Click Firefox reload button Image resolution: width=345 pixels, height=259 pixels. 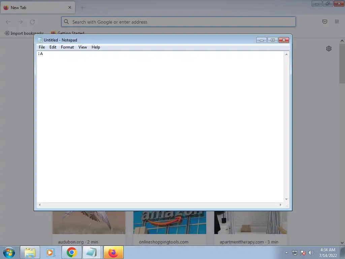32,22
